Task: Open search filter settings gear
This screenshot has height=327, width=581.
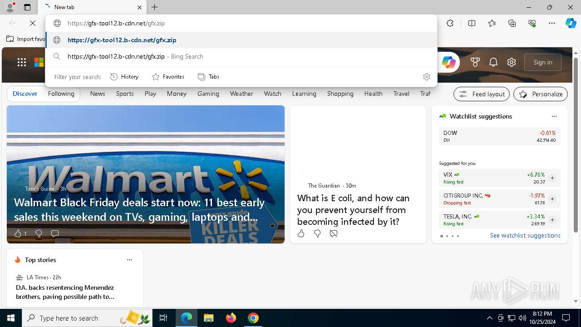Action: coord(426,77)
